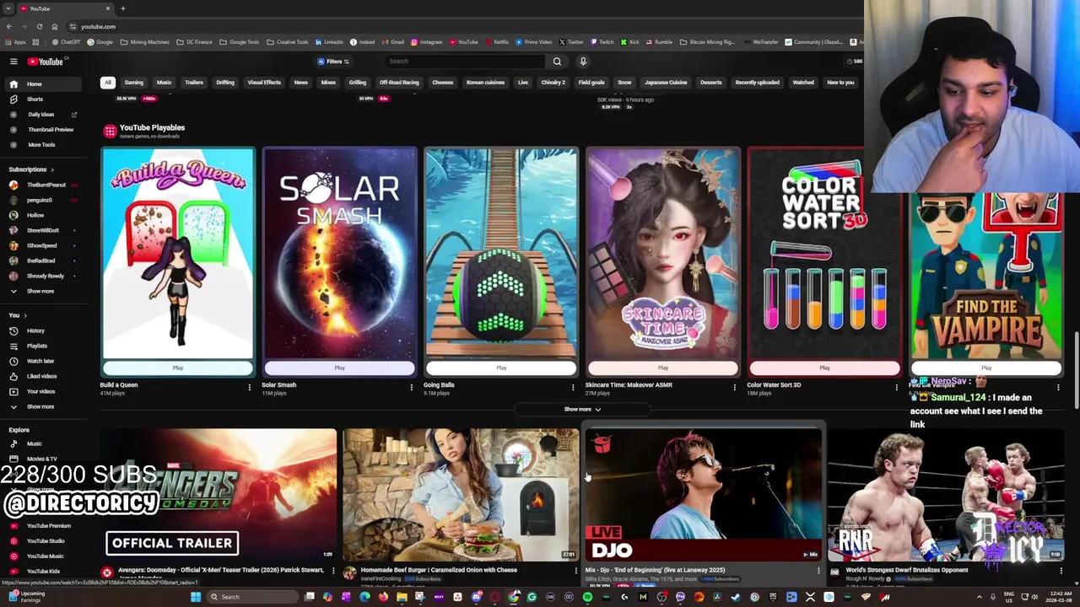Open three-dot menu for Solar Smash
The image size is (1080, 607).
click(411, 387)
